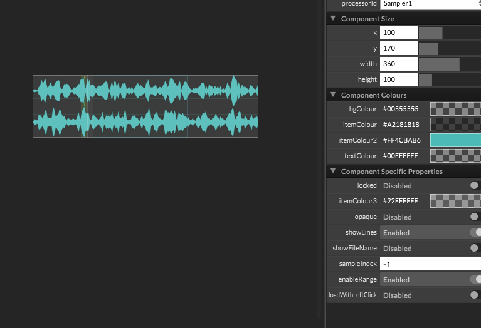
Task: Click the bgColour colour swatch
Action: pos(455,109)
